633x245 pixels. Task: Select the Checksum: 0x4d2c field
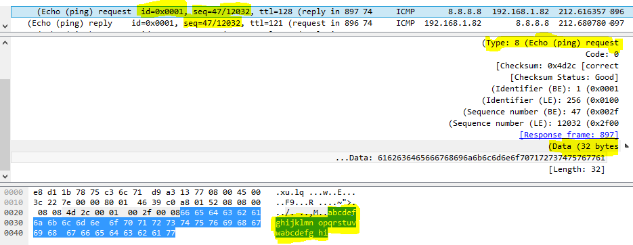tap(557, 66)
